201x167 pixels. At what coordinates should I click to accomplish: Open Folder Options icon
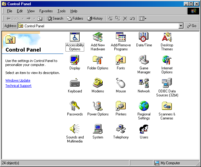[x=98, y=60]
